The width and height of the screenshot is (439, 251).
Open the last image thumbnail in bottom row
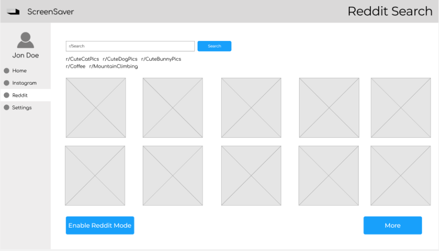click(x=401, y=175)
